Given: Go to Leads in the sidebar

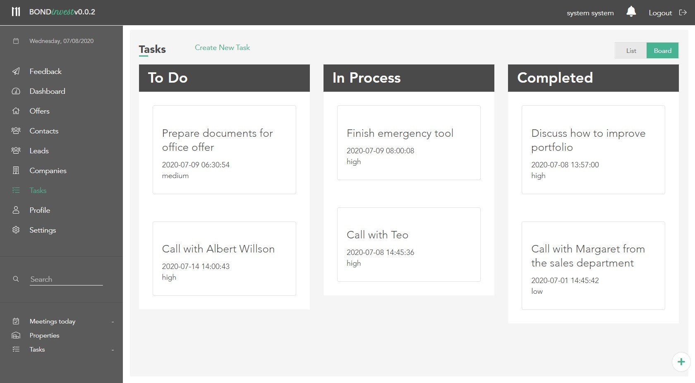Looking at the screenshot, I should (39, 151).
